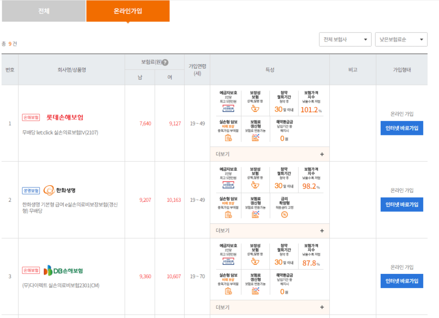
Task: Click the price index value 98.2%
Action: tap(311, 186)
